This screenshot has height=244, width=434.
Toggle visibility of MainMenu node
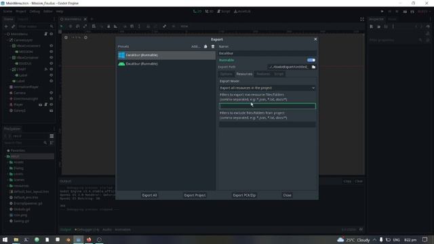[x=52, y=34]
